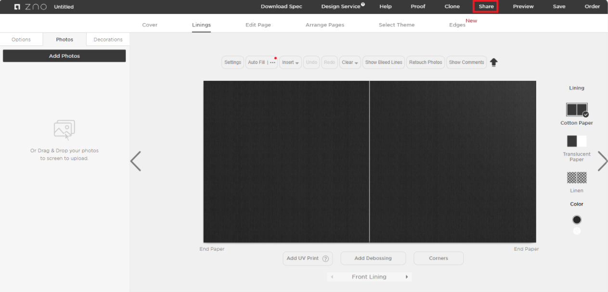Select the white lining color swatch
Viewport: 608px width, 292px height.
(x=577, y=231)
